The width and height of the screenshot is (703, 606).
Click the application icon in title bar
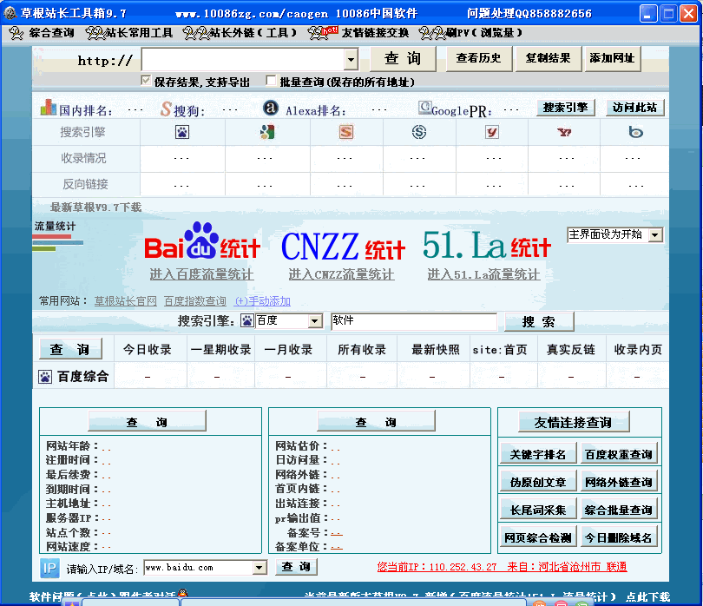pyautogui.click(x=10, y=13)
